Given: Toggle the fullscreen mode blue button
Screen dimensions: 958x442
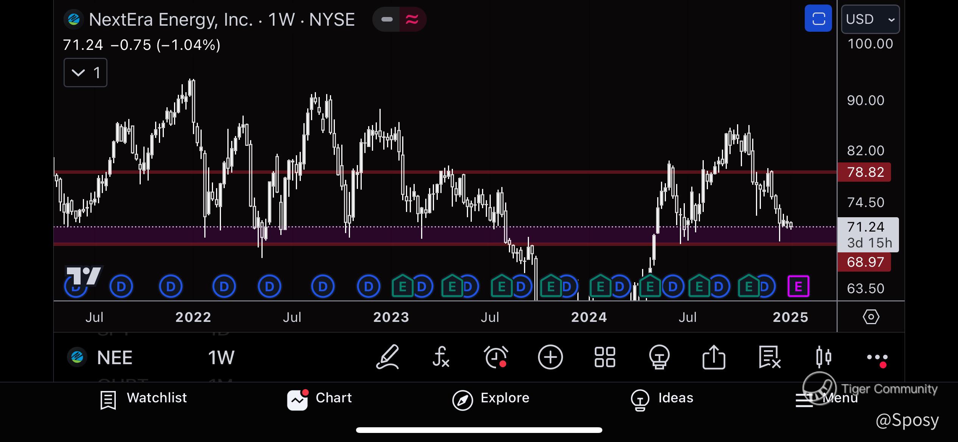Looking at the screenshot, I should point(818,19).
